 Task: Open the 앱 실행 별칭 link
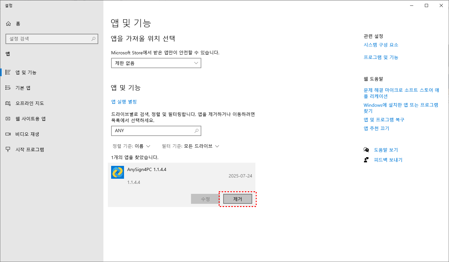pos(124,101)
